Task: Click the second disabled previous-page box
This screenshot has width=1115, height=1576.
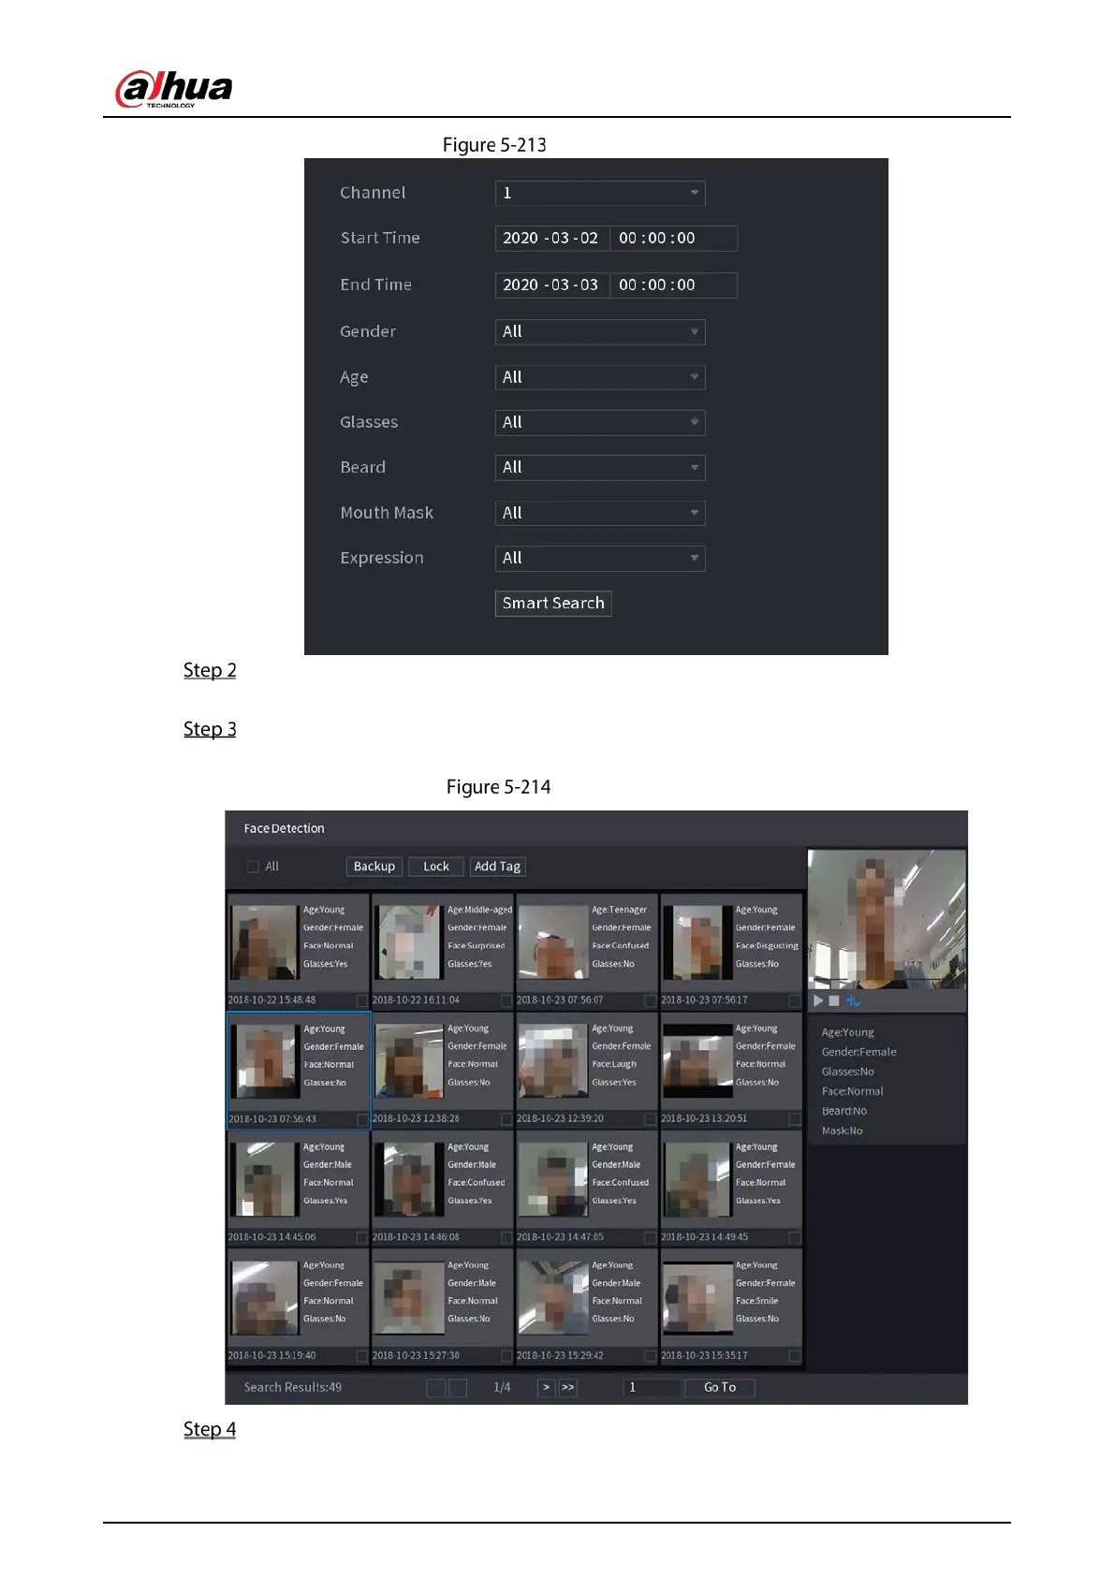Action: pos(458,1388)
